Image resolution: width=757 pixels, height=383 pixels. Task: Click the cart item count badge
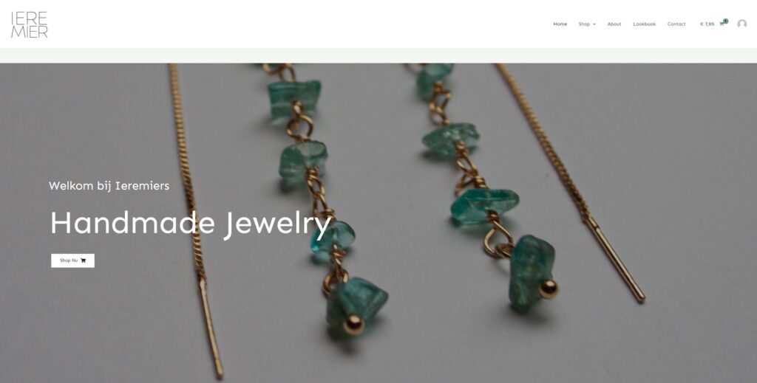coord(726,21)
